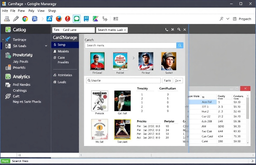The width and height of the screenshot is (256, 165).
Task: Open the View menu
Action: point(41,11)
